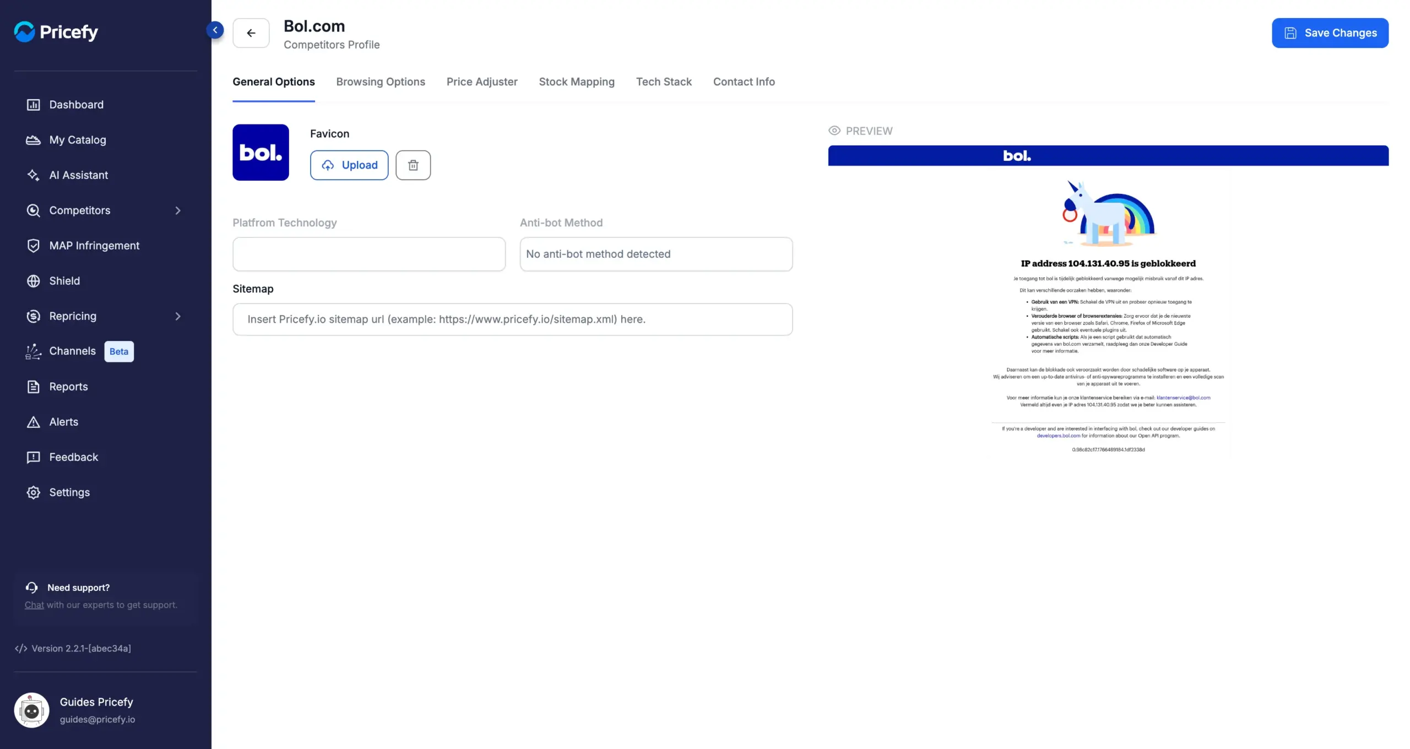Click the Pricefy logo icon
Image resolution: width=1410 pixels, height=749 pixels.
point(24,31)
